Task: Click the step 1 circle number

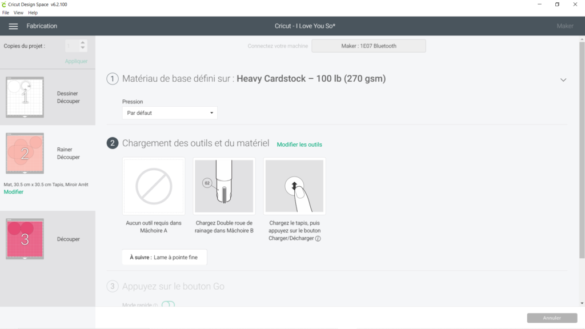Action: [x=113, y=79]
